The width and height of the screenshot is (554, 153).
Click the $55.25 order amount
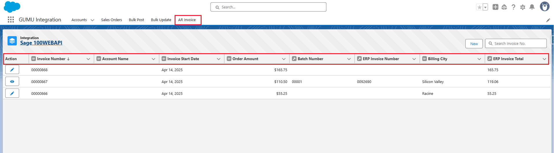[x=282, y=94]
